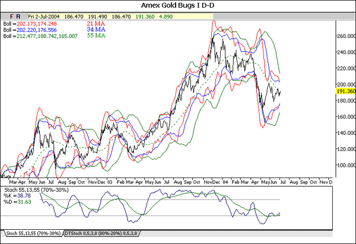The width and height of the screenshot is (356, 244).
Task: Click the 34 MA legend label
Action: (x=96, y=30)
